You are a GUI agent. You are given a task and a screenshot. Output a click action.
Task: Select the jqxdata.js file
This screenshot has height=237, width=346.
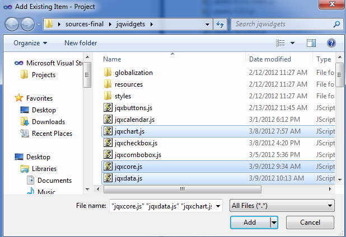[x=218, y=178]
